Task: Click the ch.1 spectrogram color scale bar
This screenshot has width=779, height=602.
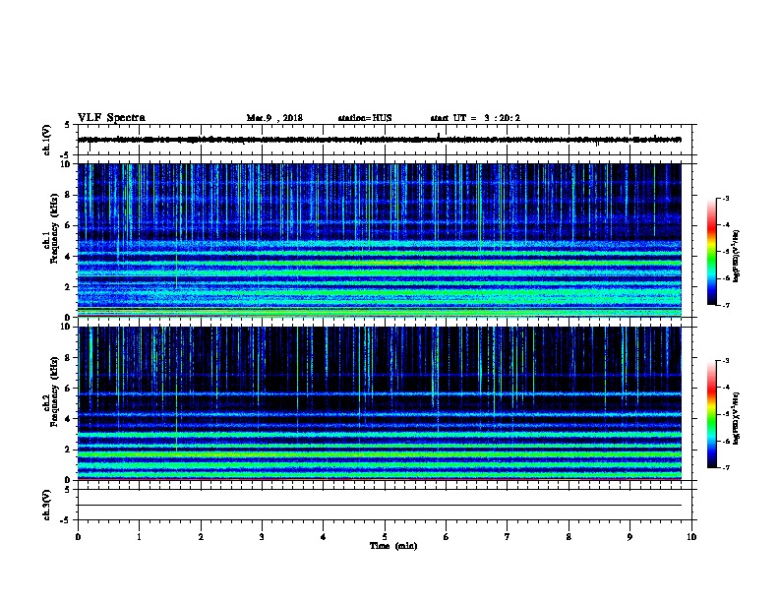Action: pos(711,252)
